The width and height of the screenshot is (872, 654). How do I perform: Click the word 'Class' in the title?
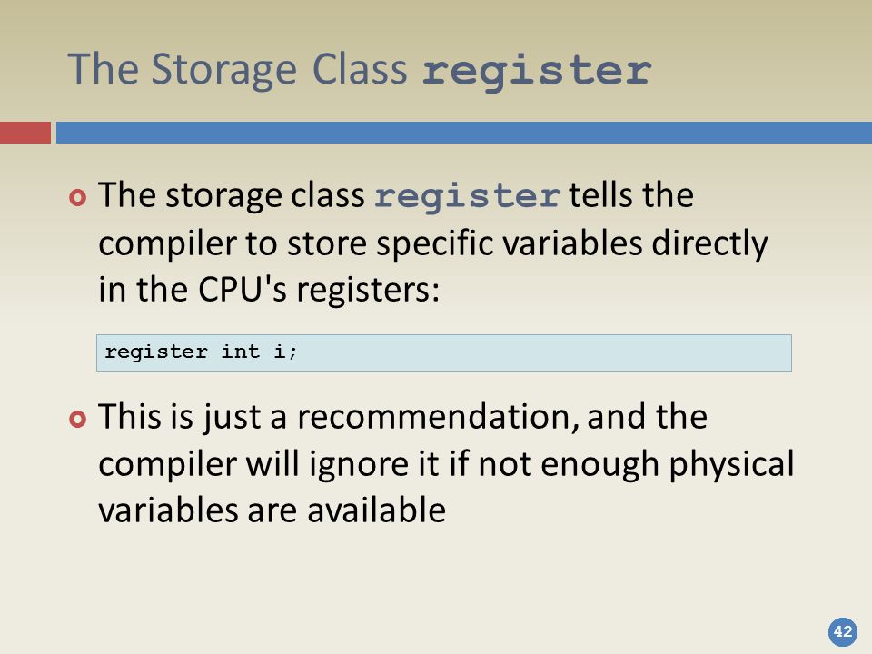pyautogui.click(x=360, y=69)
